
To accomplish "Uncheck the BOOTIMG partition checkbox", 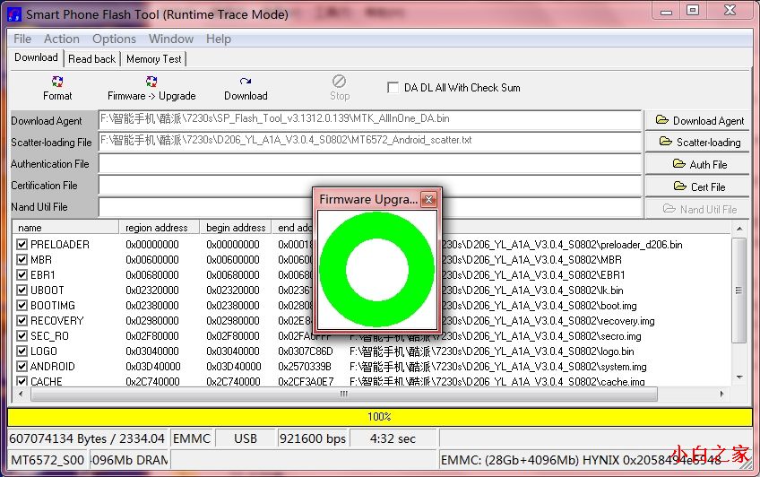I will coord(22,306).
